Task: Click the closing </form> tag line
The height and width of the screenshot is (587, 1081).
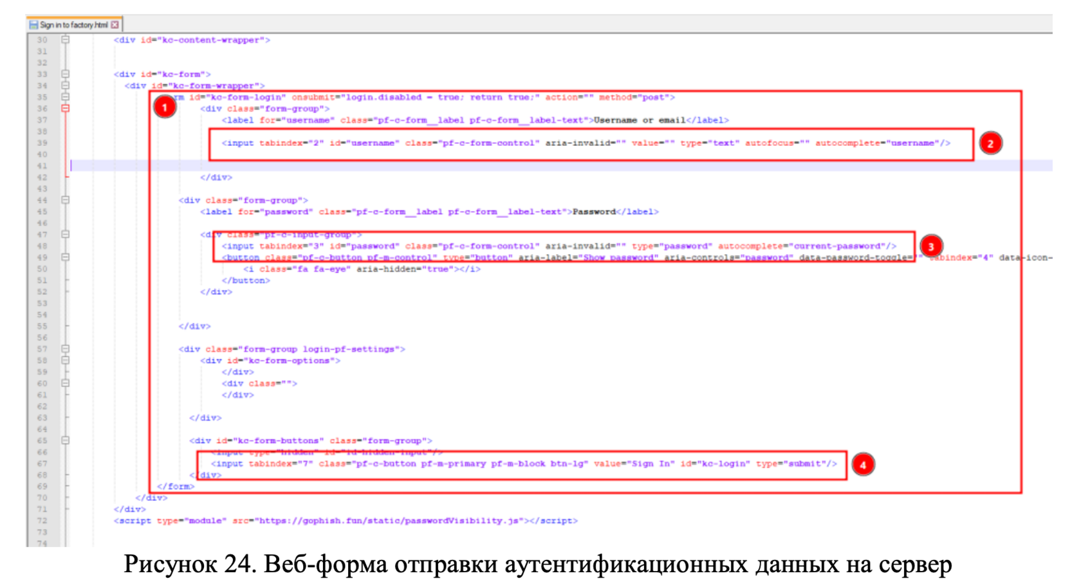Action: (x=175, y=486)
